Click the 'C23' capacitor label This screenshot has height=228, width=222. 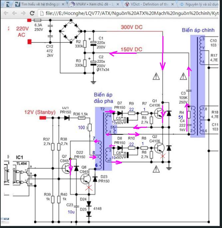pos(70,205)
